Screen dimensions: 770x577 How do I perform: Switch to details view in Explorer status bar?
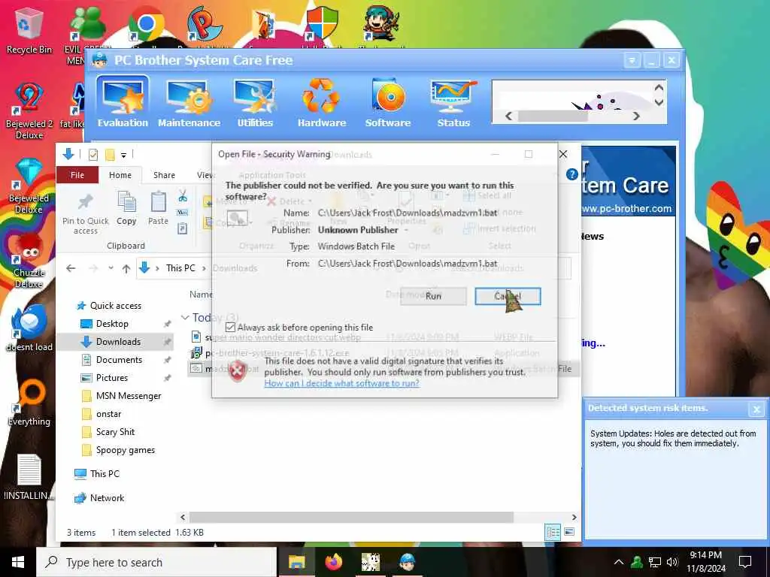(553, 532)
